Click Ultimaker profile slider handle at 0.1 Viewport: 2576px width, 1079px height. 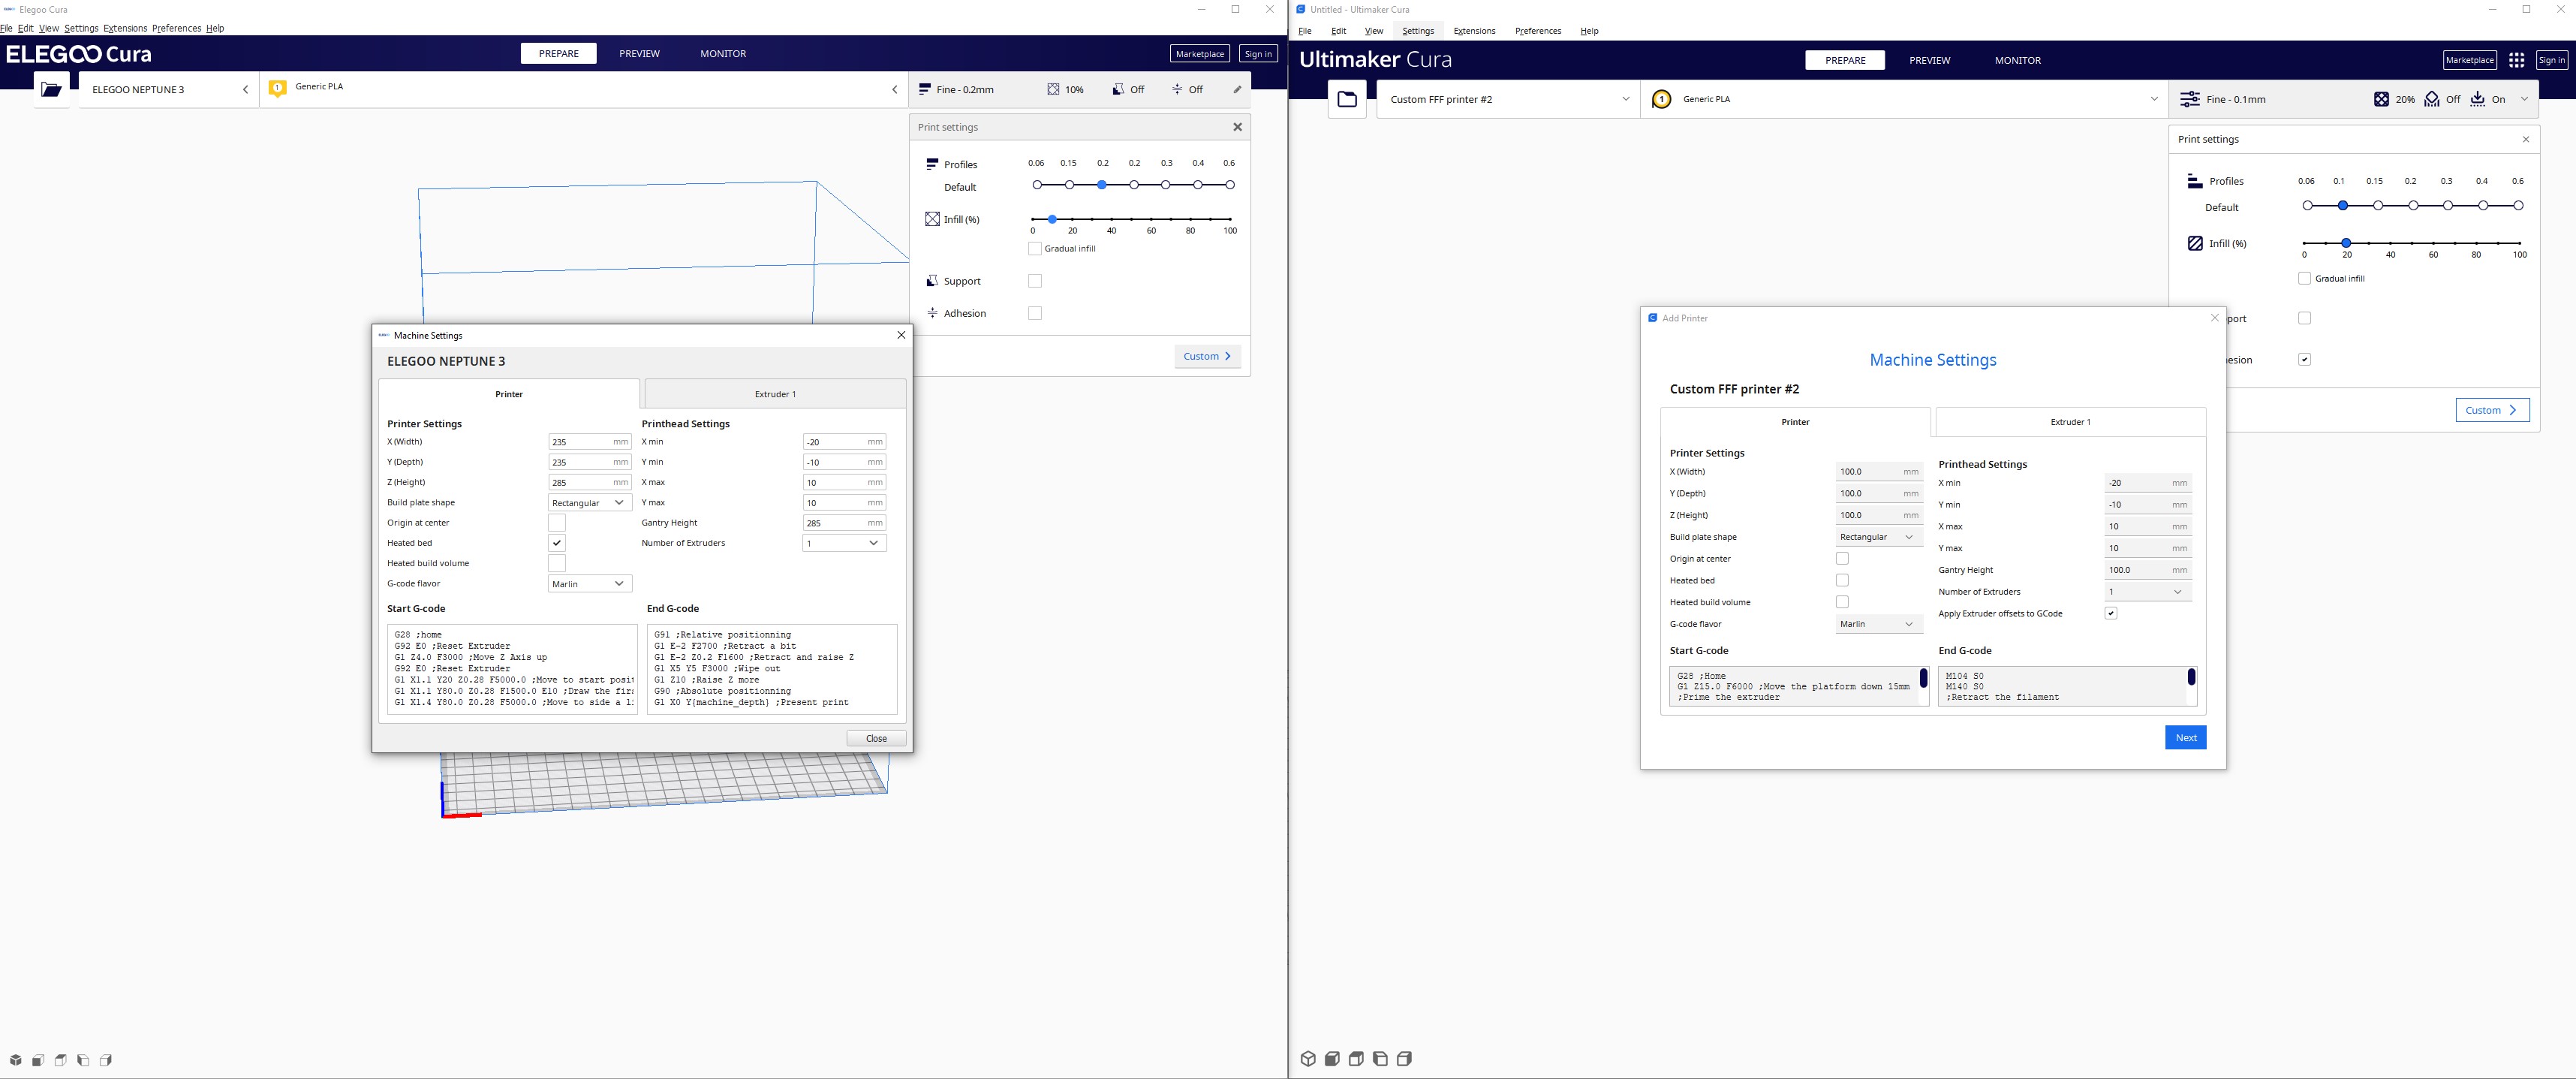[x=2342, y=205]
